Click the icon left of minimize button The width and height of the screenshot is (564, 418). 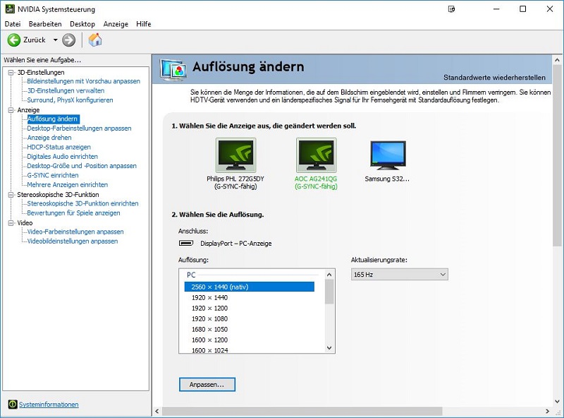(452, 9)
